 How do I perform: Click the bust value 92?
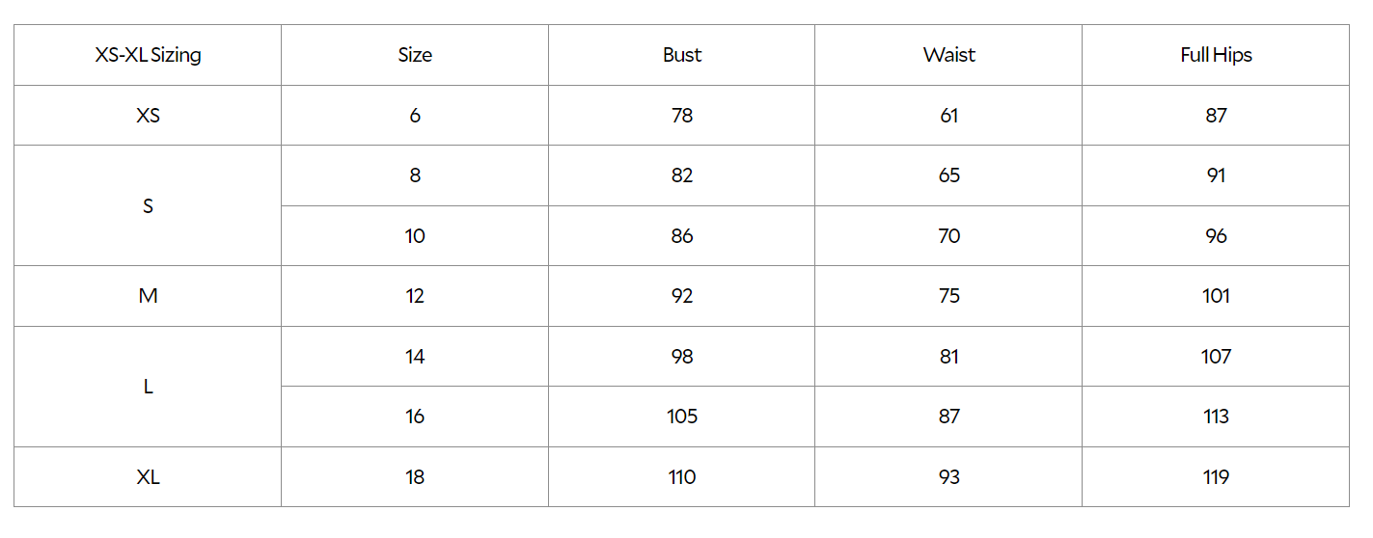pos(682,296)
